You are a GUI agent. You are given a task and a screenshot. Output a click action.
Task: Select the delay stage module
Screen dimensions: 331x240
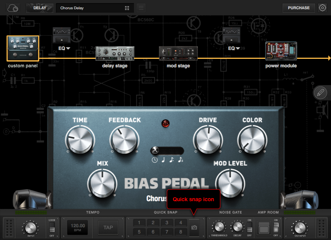(x=115, y=53)
